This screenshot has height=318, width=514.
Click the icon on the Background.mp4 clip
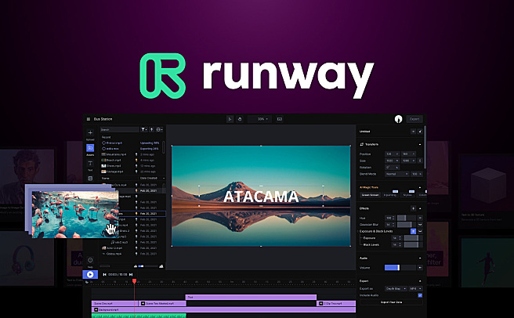click(96, 310)
